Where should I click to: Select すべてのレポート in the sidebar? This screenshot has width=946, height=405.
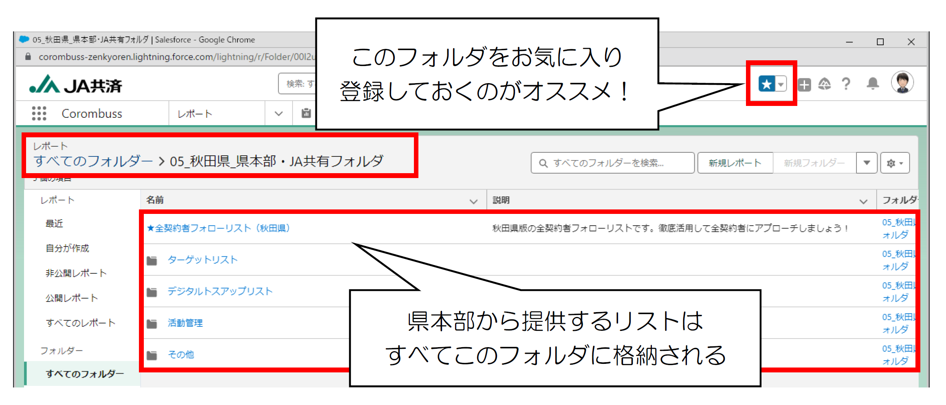81,323
